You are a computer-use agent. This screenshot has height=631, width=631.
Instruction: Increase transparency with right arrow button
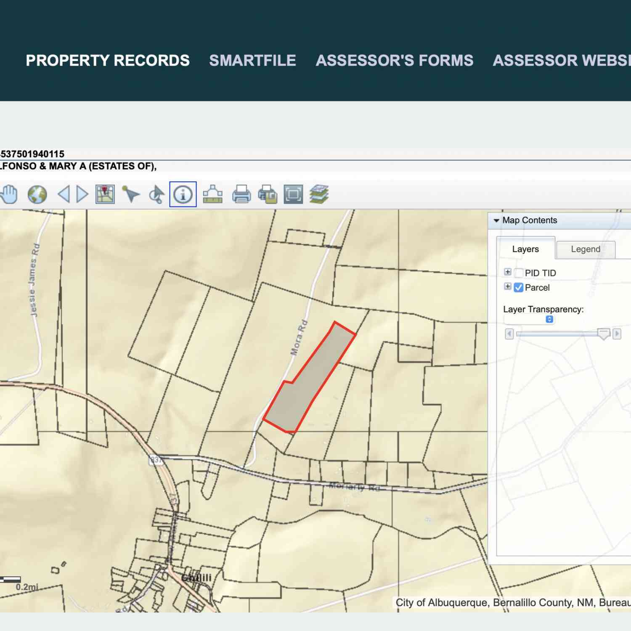click(x=617, y=334)
